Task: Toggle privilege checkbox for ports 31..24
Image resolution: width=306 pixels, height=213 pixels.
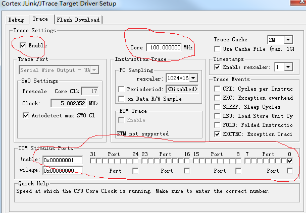Action: 135,171
